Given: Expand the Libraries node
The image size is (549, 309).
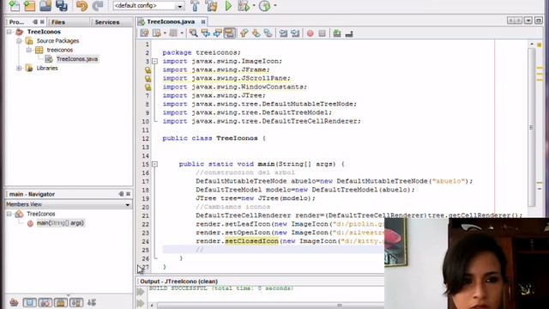Looking at the screenshot, I should [x=19, y=69].
